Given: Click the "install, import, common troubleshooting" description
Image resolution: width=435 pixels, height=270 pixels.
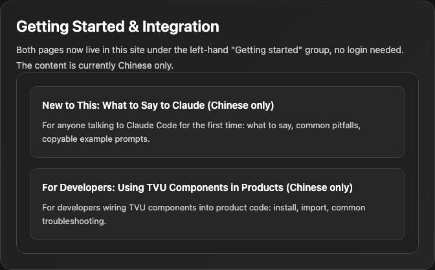Looking at the screenshot, I should tap(204, 214).
